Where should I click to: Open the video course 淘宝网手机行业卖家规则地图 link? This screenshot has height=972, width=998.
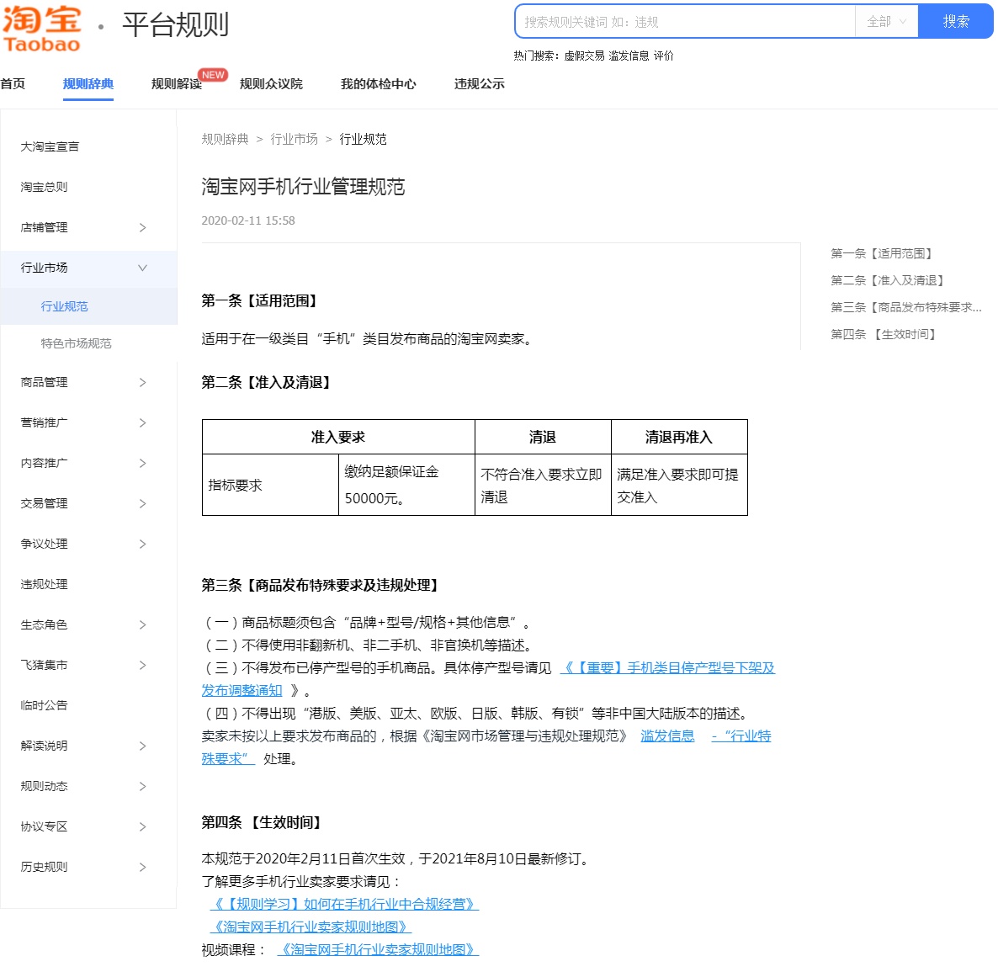378,950
